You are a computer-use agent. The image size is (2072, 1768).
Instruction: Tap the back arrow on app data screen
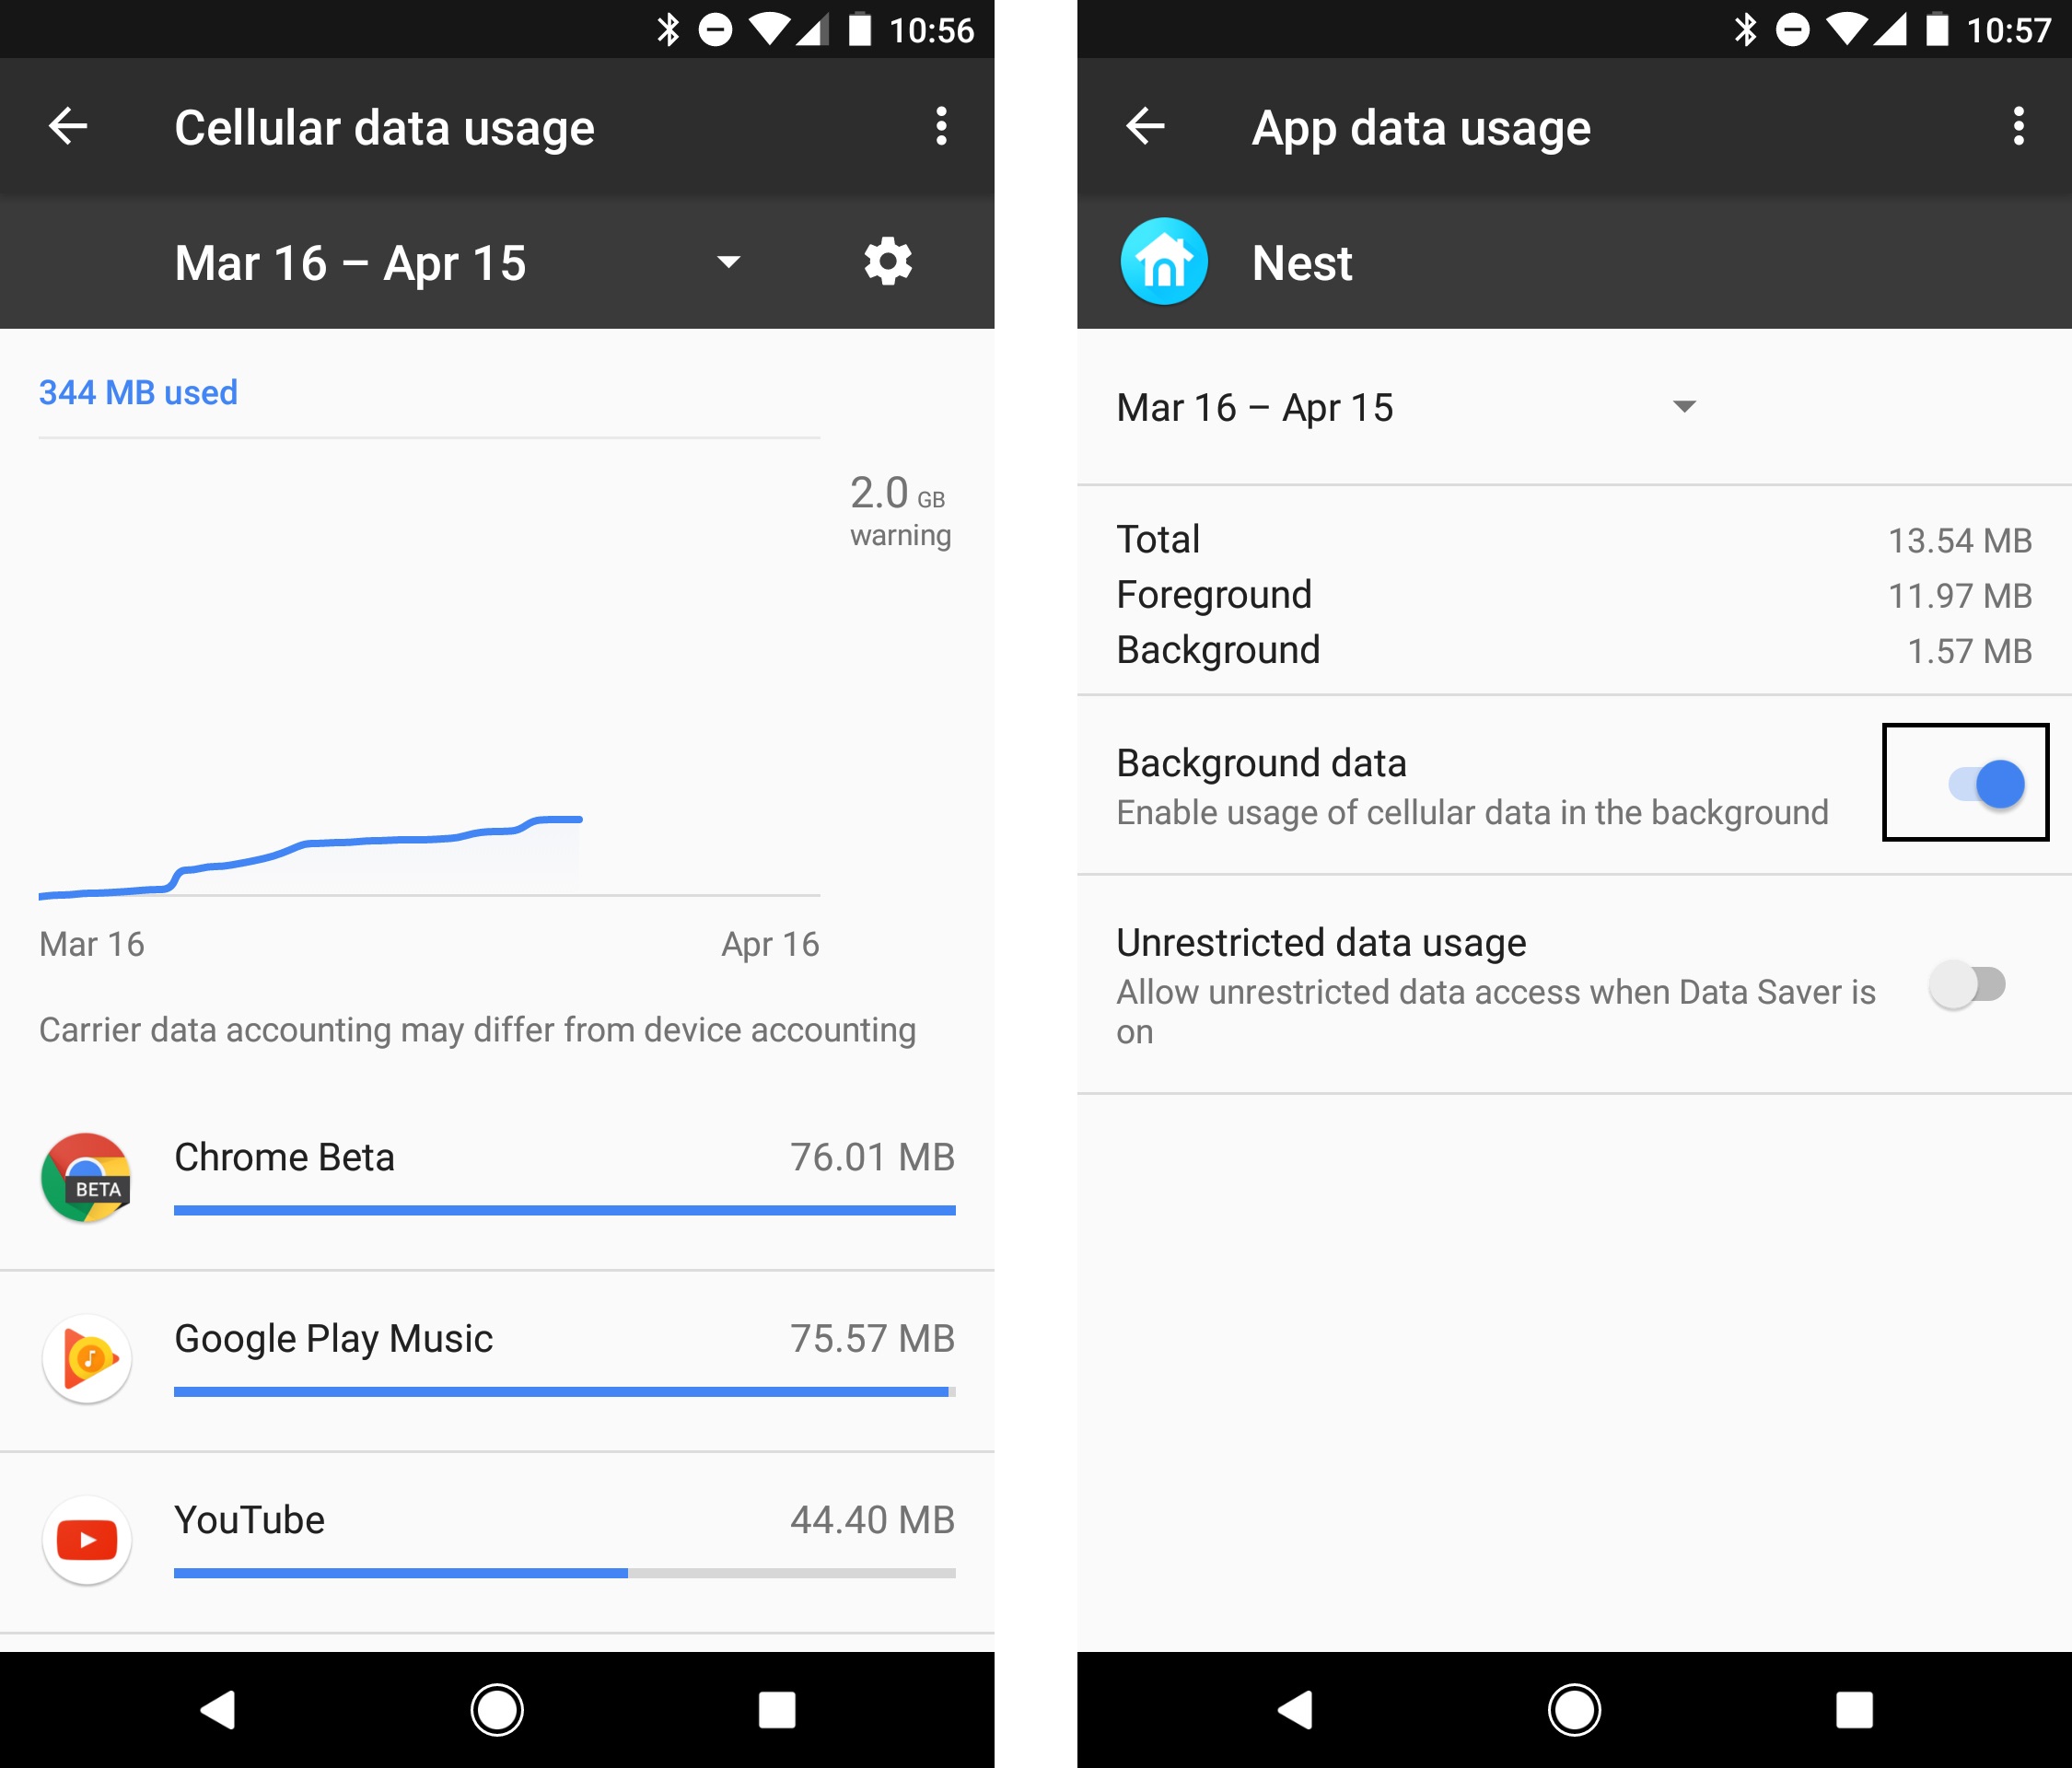1135,126
